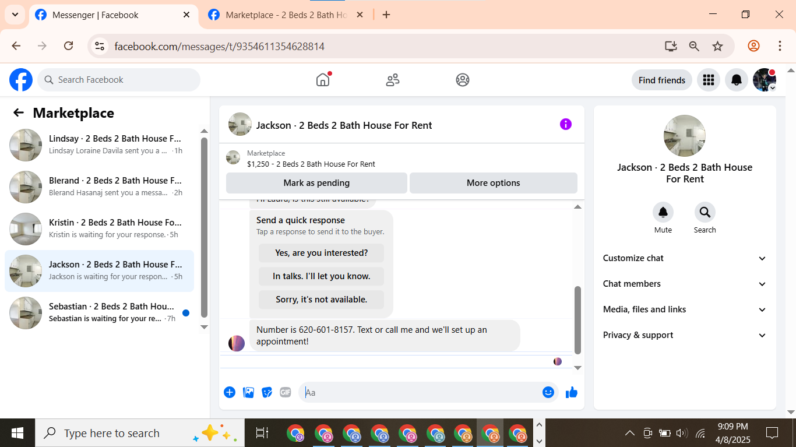Switch to Messenger | Facebook tab
Viewport: 796px width, 447px height.
(x=113, y=15)
